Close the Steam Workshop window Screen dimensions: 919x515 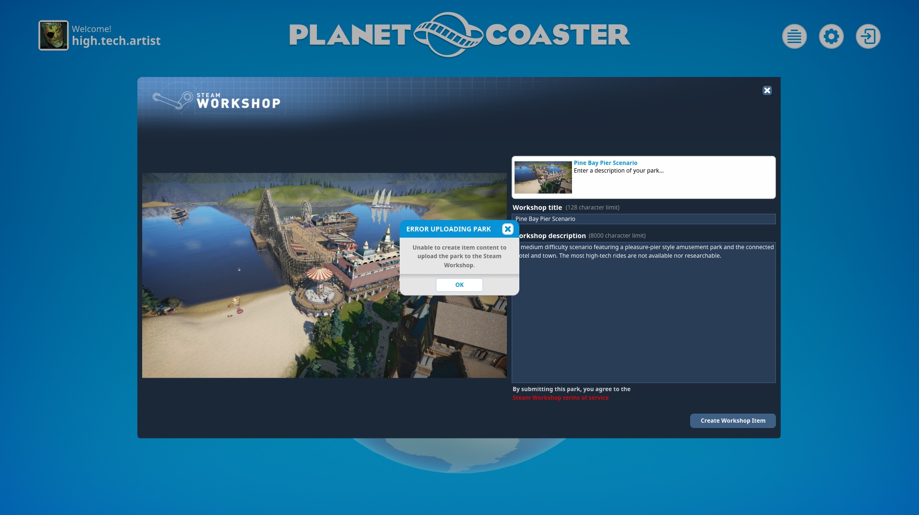click(x=767, y=90)
